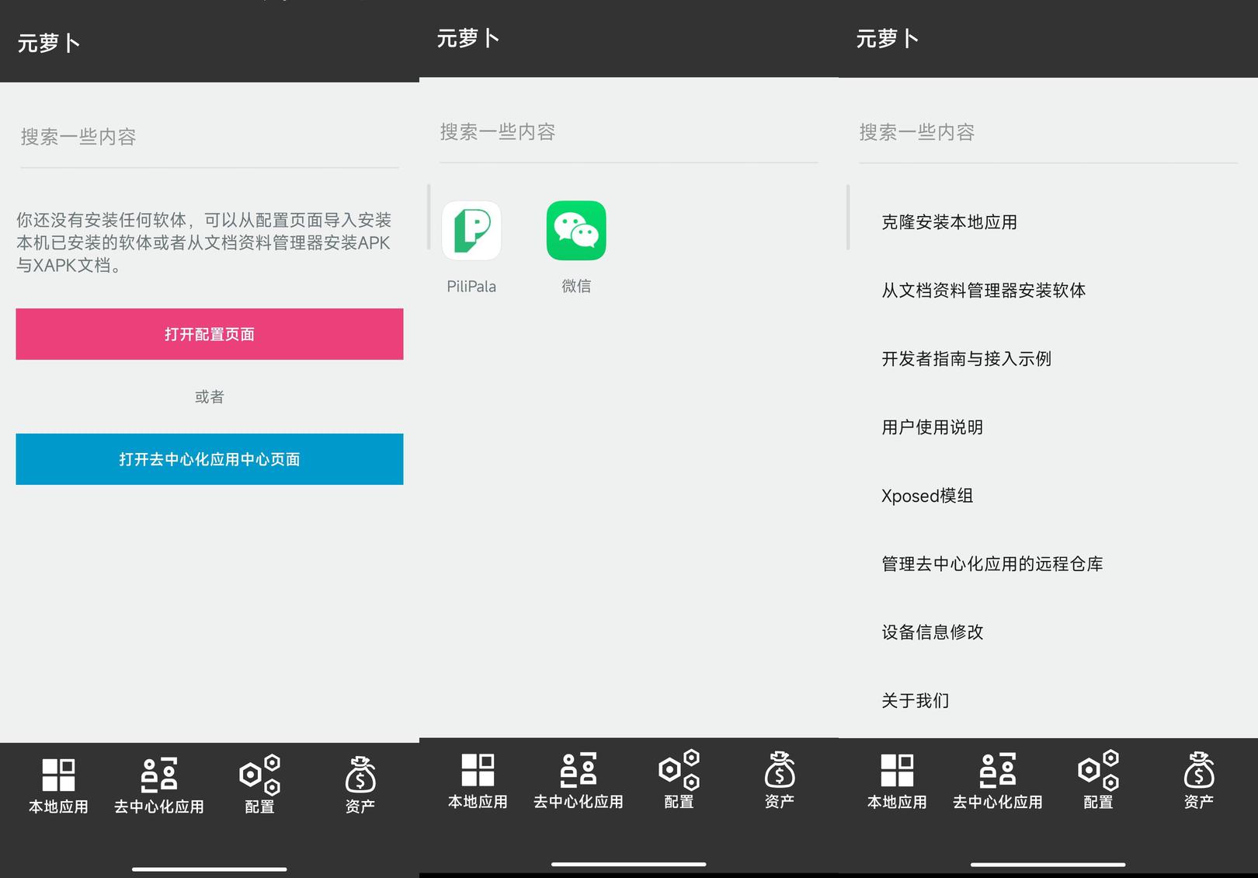Click the 元萝卜 title in right screen
The width and height of the screenshot is (1258, 878).
coord(888,39)
